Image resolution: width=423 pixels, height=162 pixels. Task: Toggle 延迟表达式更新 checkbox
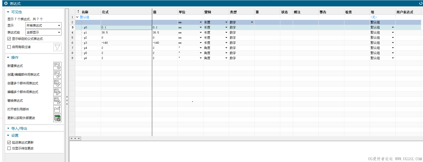(x=9, y=143)
